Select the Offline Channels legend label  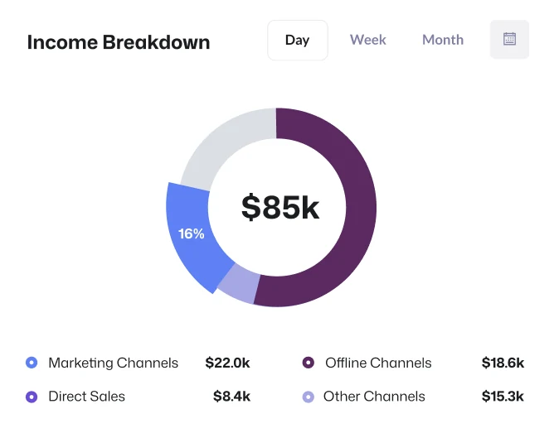tap(378, 363)
